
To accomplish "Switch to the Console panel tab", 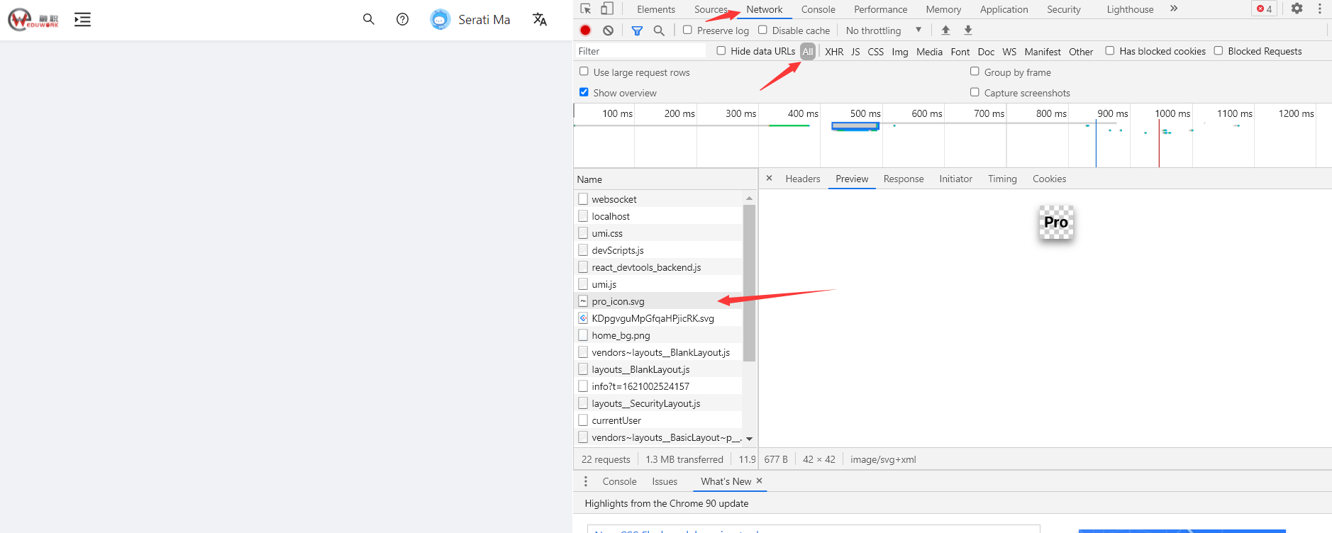I will coord(818,9).
